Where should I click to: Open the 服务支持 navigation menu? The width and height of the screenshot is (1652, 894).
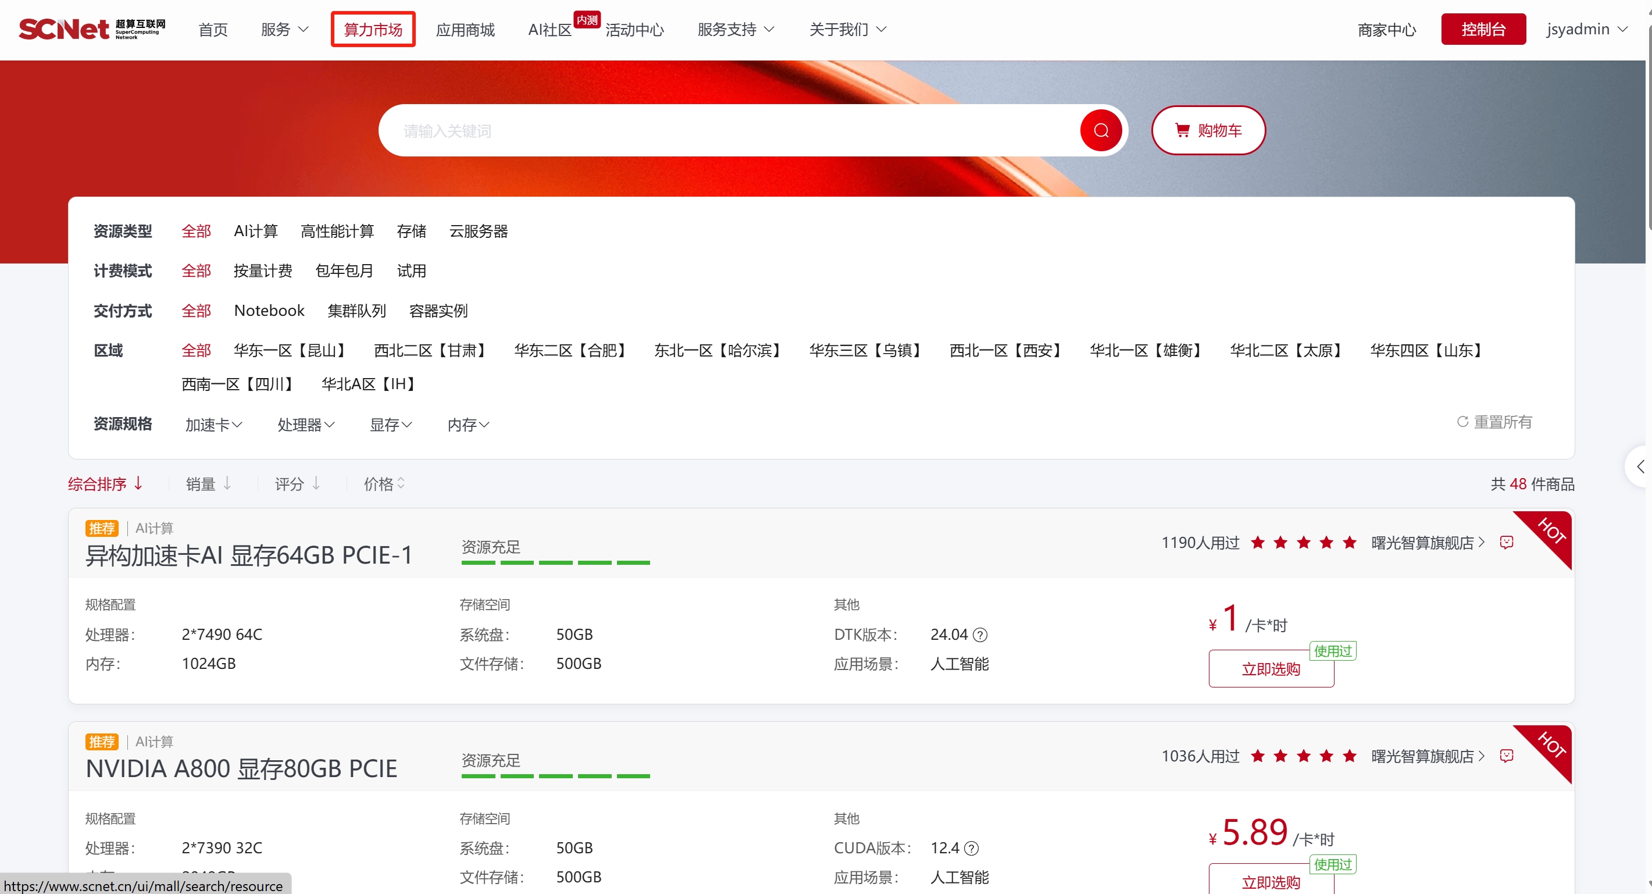(736, 30)
